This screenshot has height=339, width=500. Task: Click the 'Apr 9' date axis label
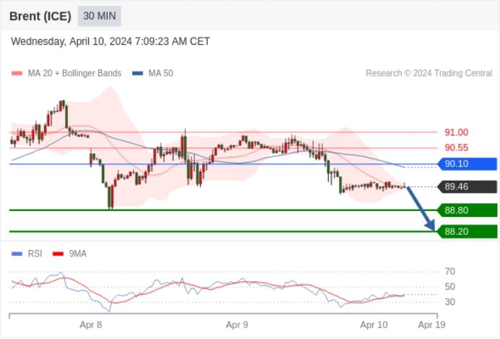click(237, 325)
